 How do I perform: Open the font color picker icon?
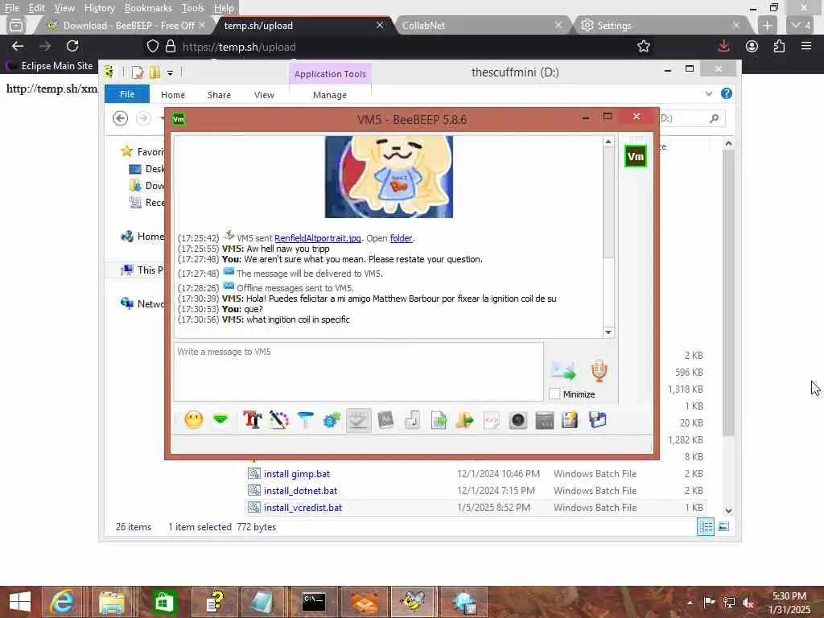pos(279,420)
